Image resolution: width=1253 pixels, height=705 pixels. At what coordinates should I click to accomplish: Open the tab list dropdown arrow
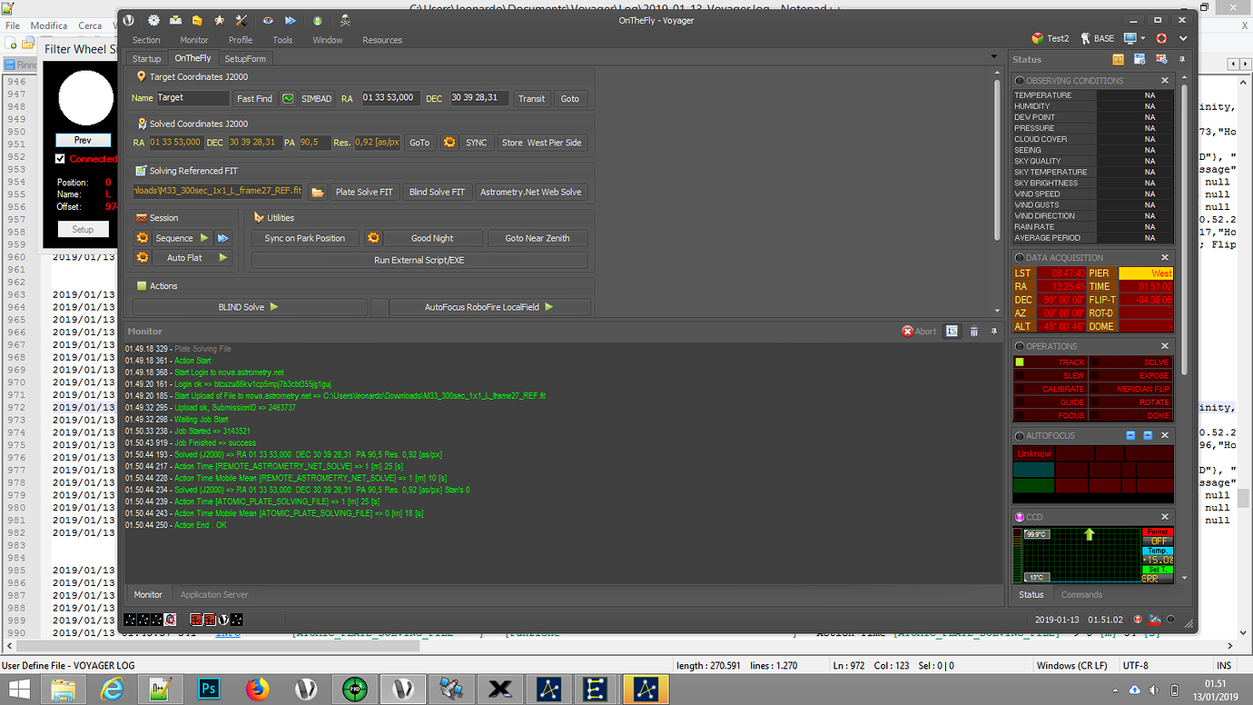pos(995,57)
